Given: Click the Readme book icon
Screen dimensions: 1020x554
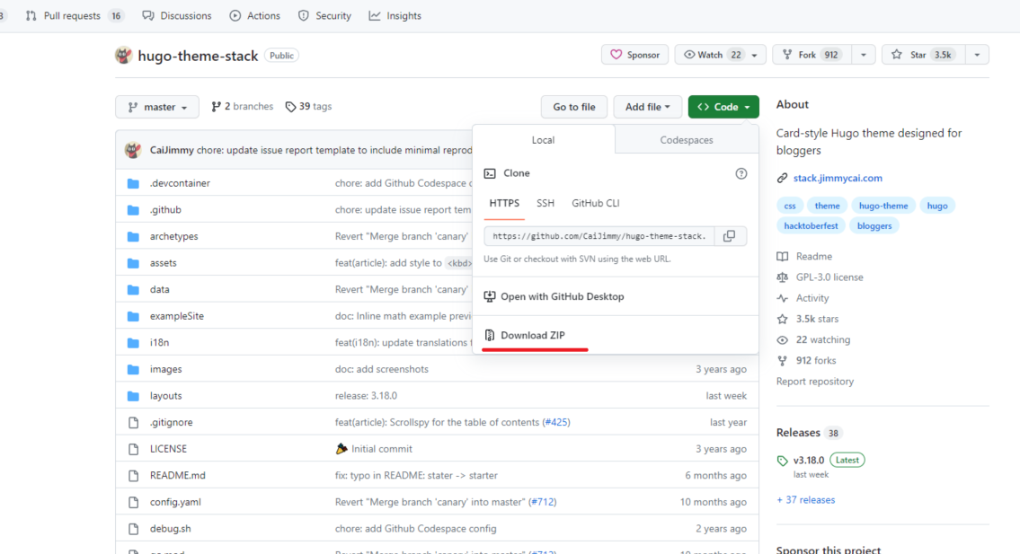Looking at the screenshot, I should point(783,257).
